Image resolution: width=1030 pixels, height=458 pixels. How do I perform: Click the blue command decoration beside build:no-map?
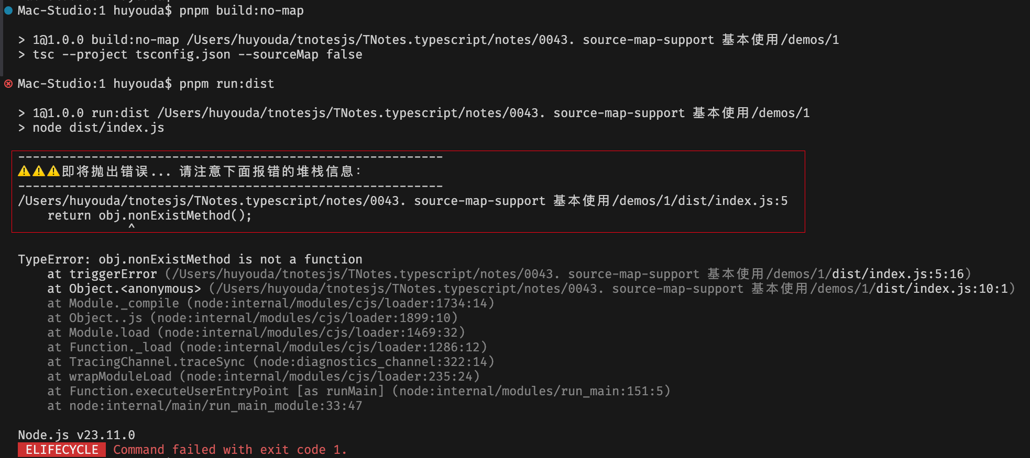pyautogui.click(x=8, y=10)
